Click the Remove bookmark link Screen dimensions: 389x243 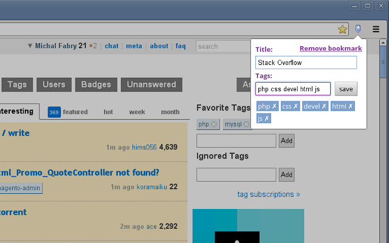click(x=331, y=49)
